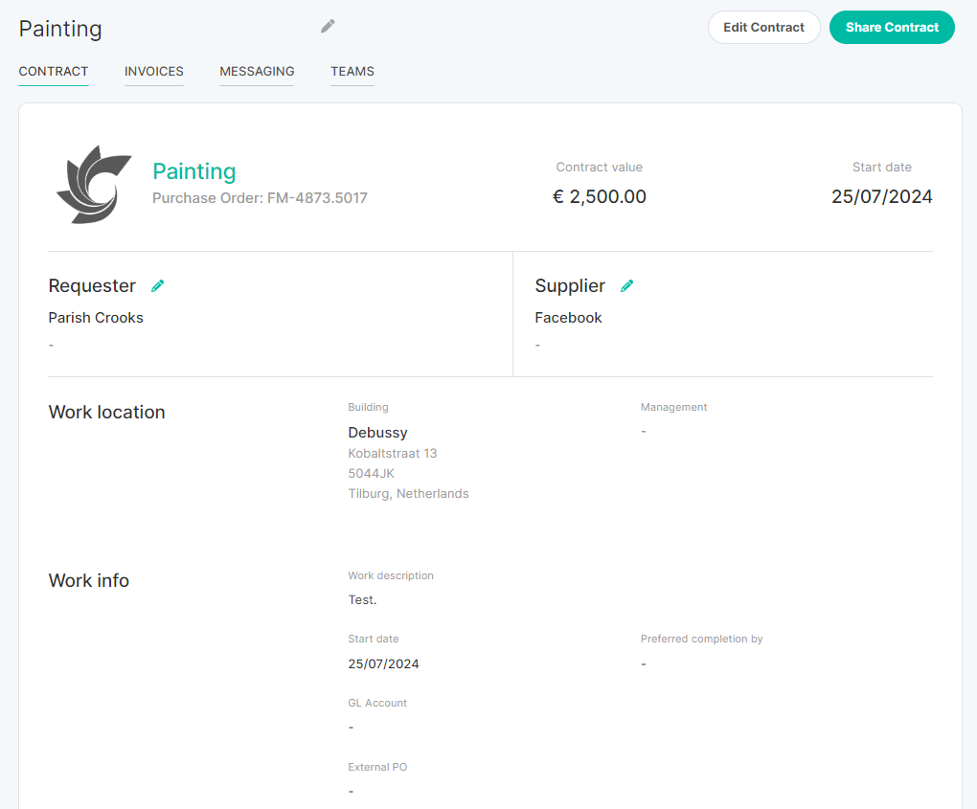Edit the Supplier using green pencil icon
Screen dimensions: 977x809
pyautogui.click(x=626, y=286)
